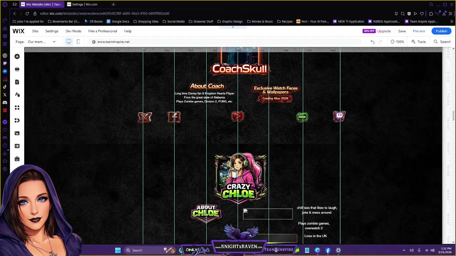Image resolution: width=456 pixels, height=256 pixels.
Task: Open Pages & Menu panel icon
Action: [x=17, y=82]
